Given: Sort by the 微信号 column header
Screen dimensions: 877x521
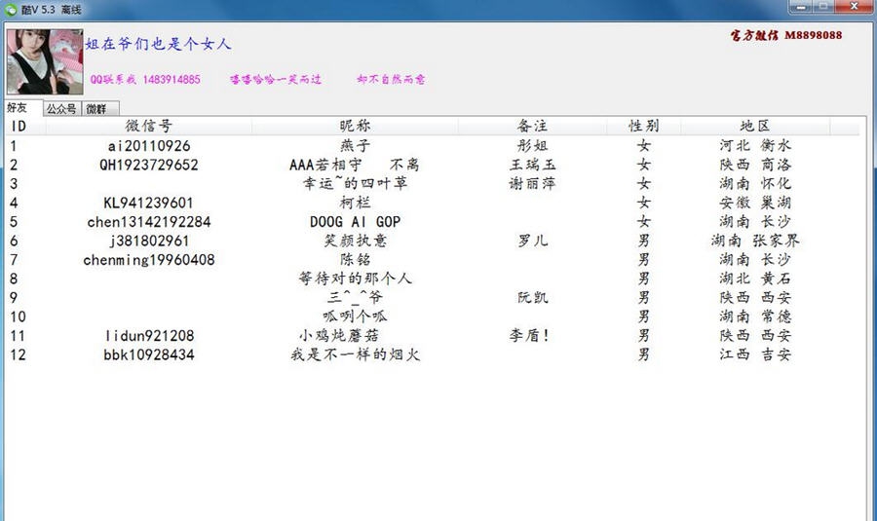Looking at the screenshot, I should (x=149, y=127).
